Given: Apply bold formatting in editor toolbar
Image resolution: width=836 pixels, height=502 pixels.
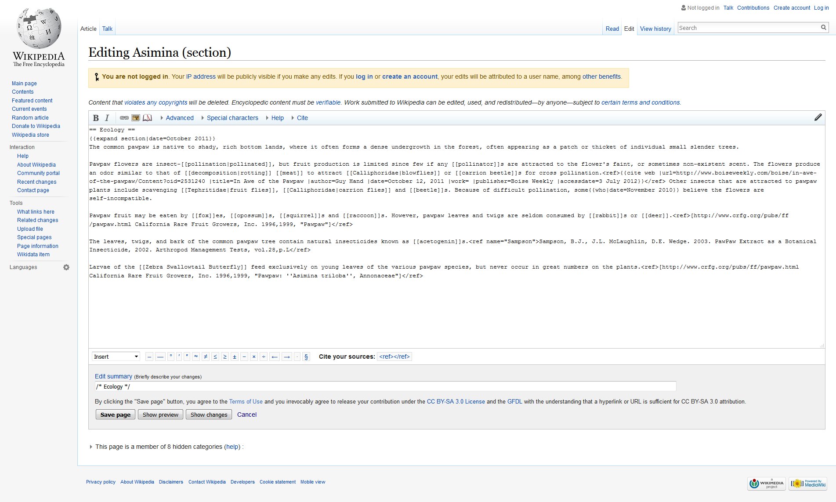Looking at the screenshot, I should tap(96, 118).
